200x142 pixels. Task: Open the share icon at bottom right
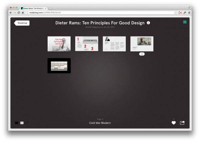click(182, 123)
